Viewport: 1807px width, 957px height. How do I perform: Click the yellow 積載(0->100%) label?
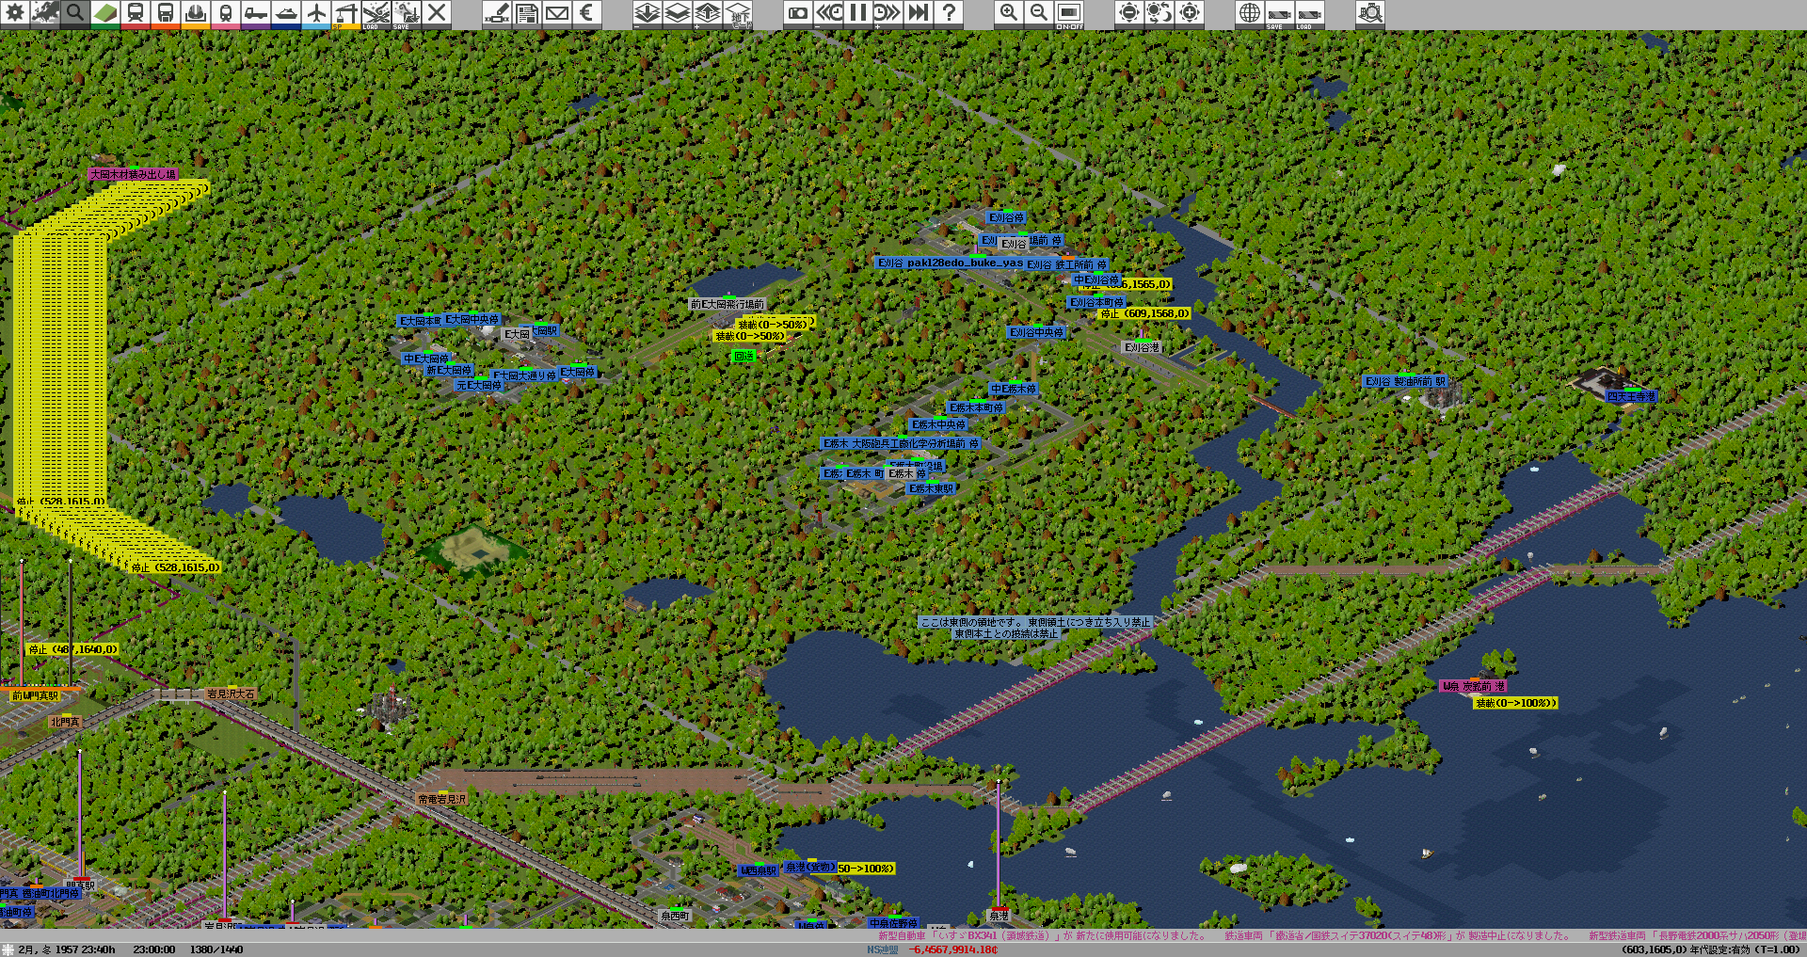1515,703
